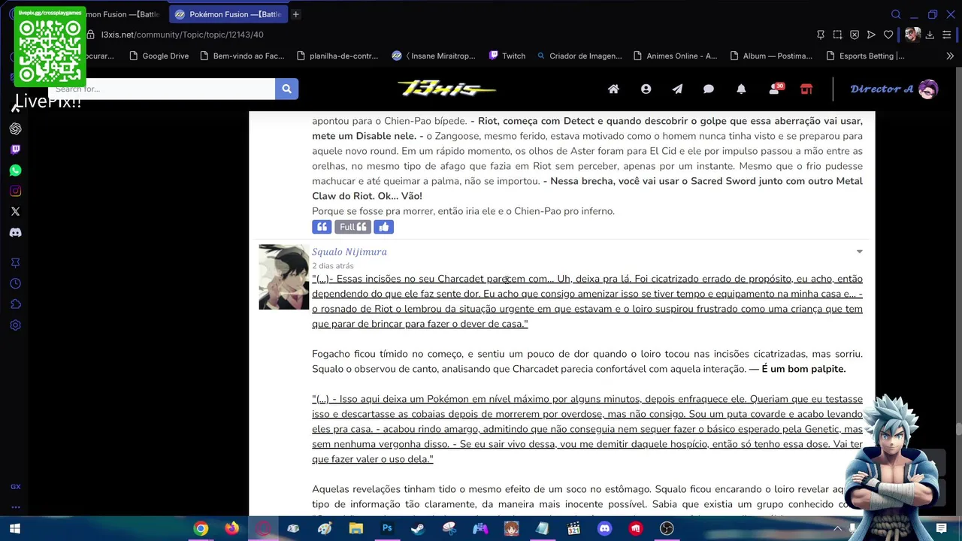This screenshot has height=541, width=962.
Task: Open a new browser tab with plus button
Action: (x=296, y=14)
